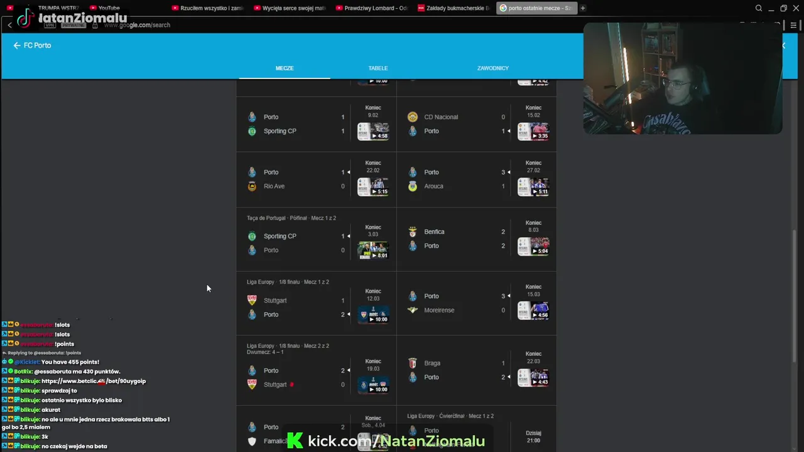Image resolution: width=804 pixels, height=452 pixels.
Task: Click the google.com/search address bar
Action: click(137, 25)
